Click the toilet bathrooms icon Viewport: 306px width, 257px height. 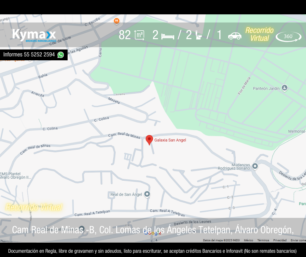(x=199, y=36)
